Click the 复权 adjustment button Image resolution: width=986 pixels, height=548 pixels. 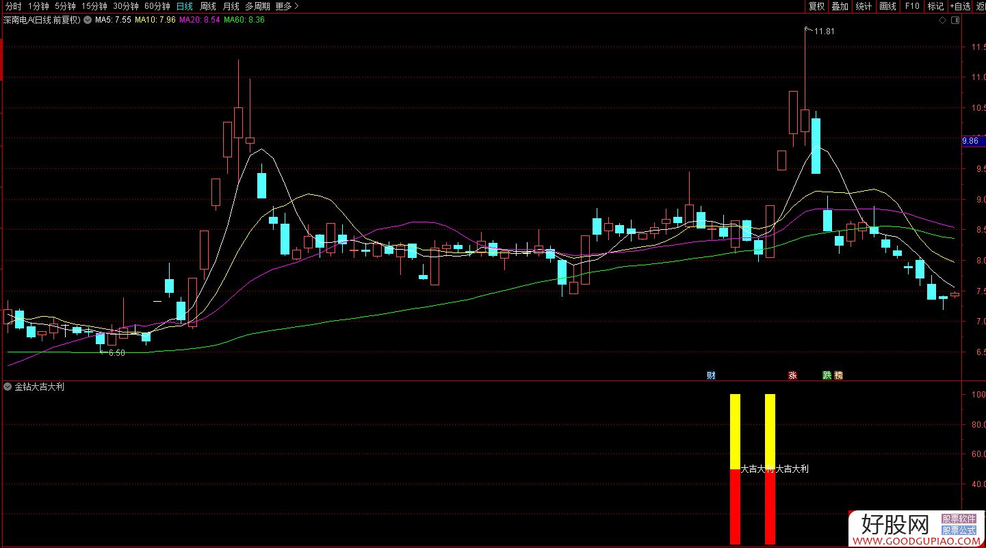pyautogui.click(x=816, y=6)
